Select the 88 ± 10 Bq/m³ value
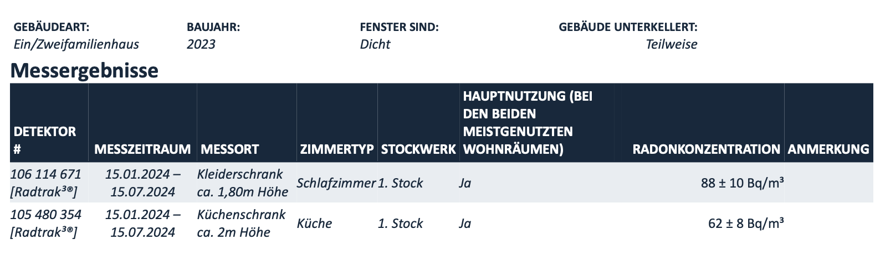880x260 pixels. coord(742,183)
